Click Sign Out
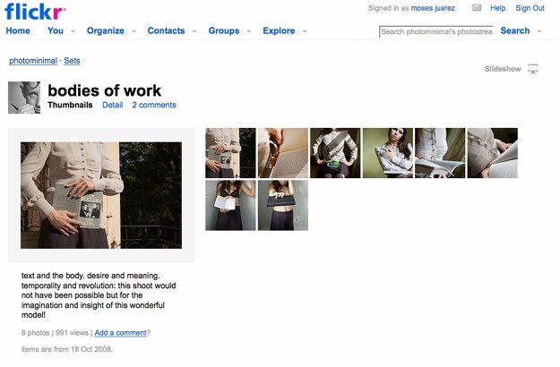 tap(530, 8)
